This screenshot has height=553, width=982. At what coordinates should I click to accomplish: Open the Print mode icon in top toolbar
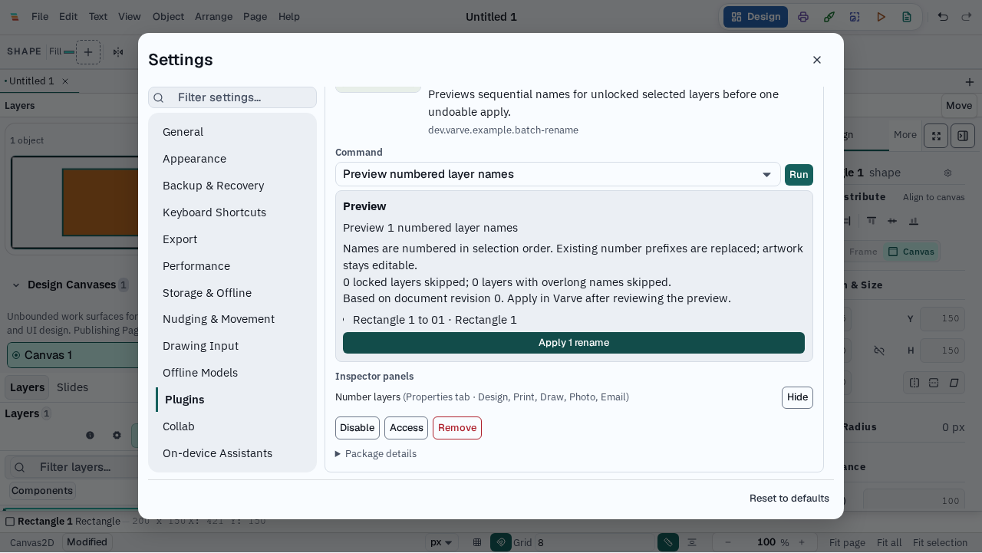click(x=803, y=17)
